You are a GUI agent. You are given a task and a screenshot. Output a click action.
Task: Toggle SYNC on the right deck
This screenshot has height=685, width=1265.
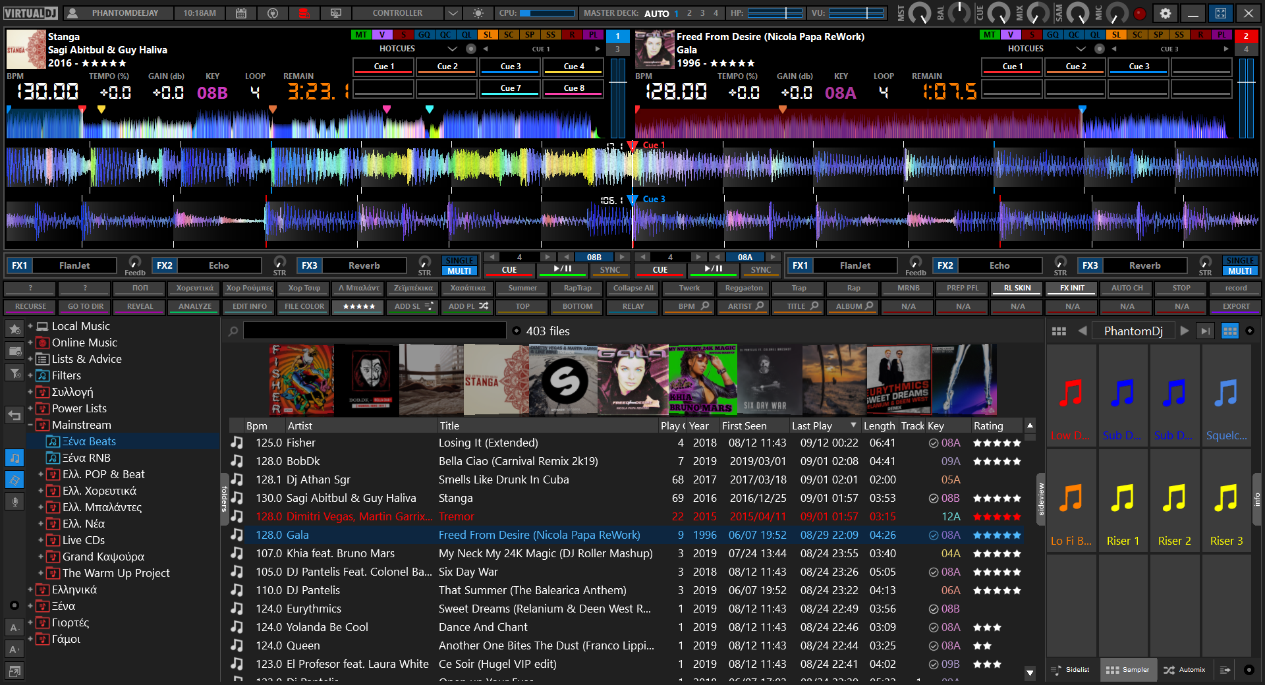click(761, 270)
